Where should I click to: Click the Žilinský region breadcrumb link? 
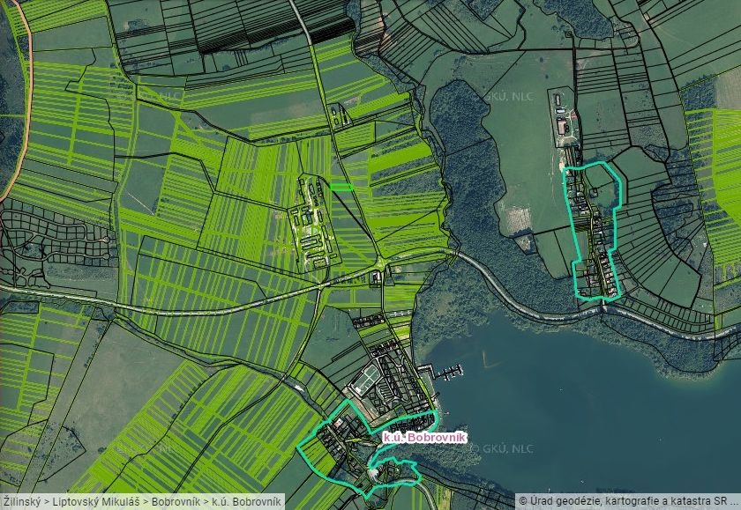(x=19, y=501)
